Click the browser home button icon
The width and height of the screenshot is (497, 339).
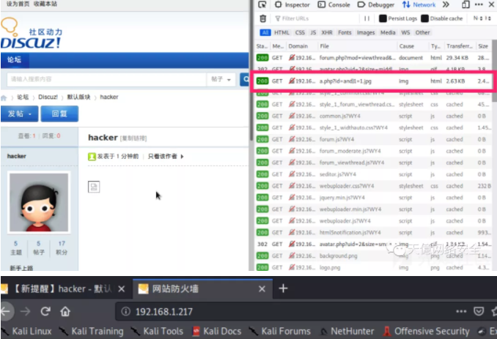pos(65,311)
